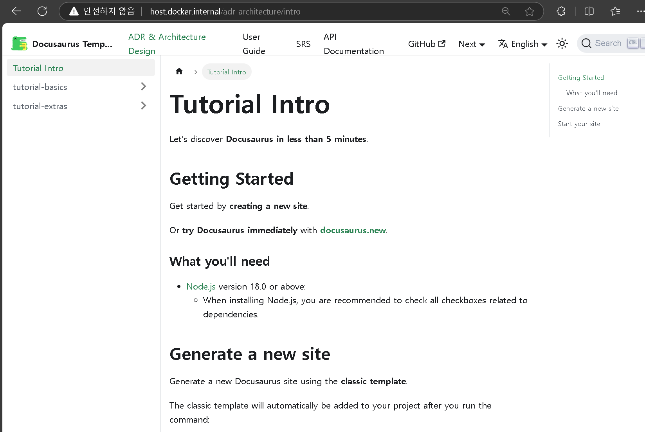The height and width of the screenshot is (432, 645).
Task: Expand the tutorial-extras category chevron
Action: tap(144, 106)
